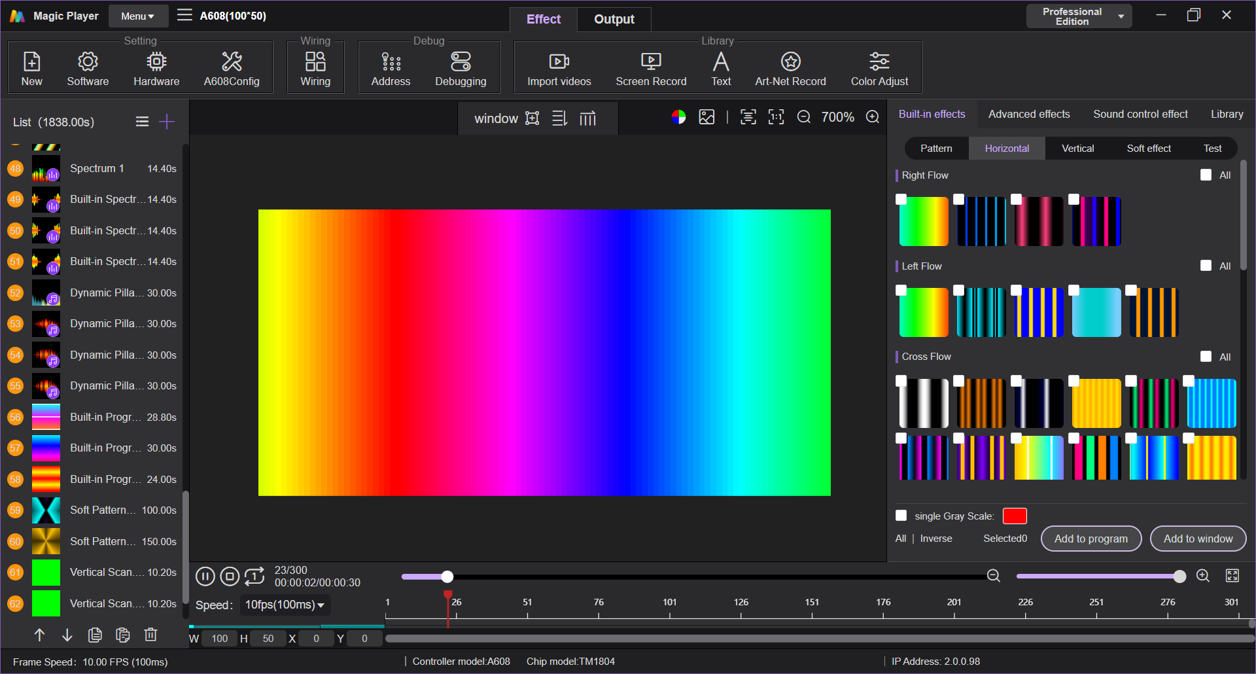Enable the single Gray Scale checkbox
Image resolution: width=1256 pixels, height=674 pixels.
click(x=901, y=516)
